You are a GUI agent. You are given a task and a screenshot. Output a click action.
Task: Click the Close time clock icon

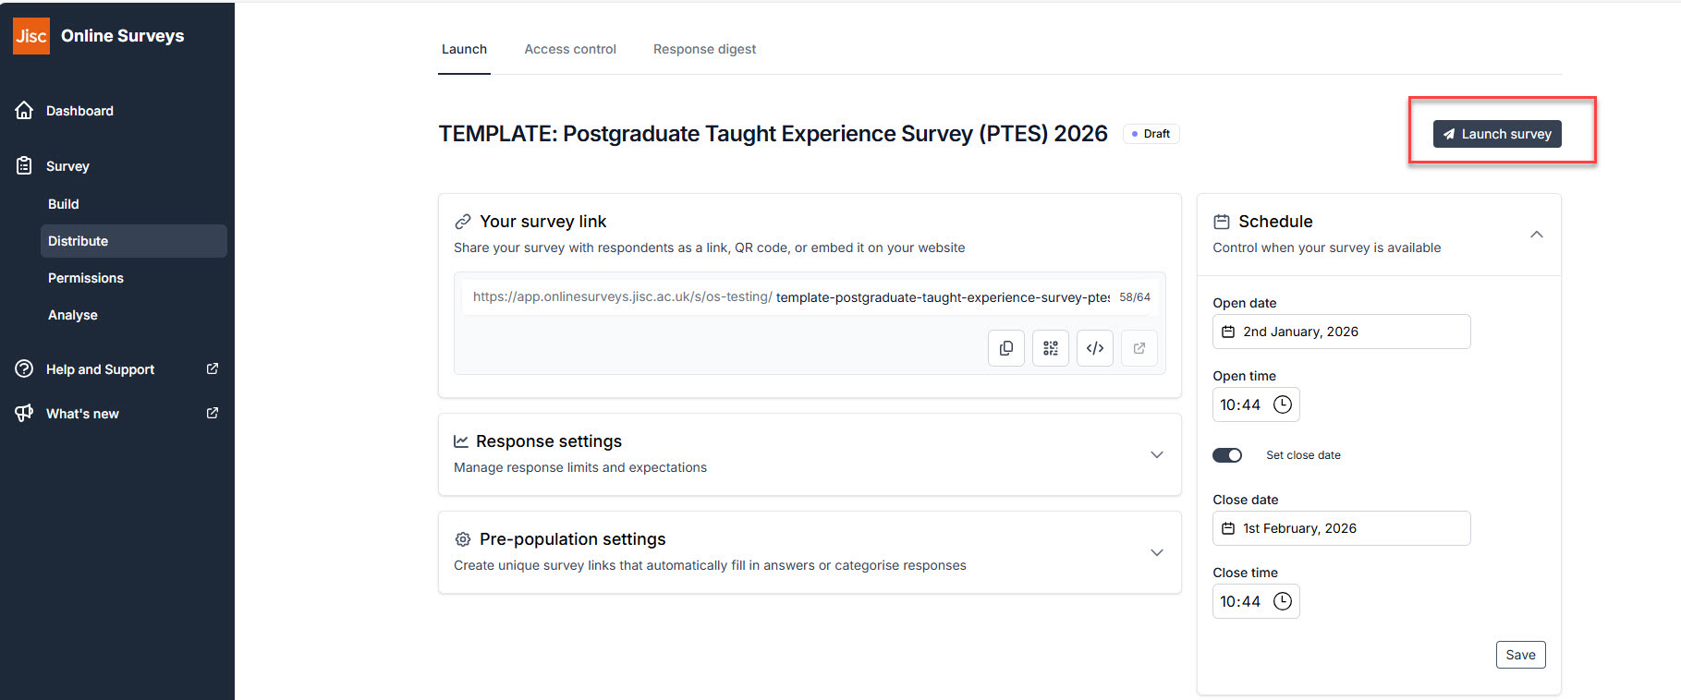pyautogui.click(x=1282, y=601)
